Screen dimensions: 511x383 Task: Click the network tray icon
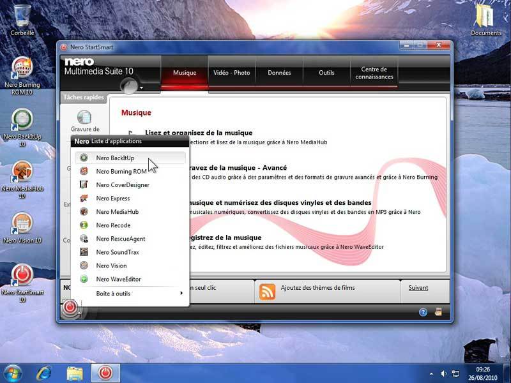(x=456, y=373)
